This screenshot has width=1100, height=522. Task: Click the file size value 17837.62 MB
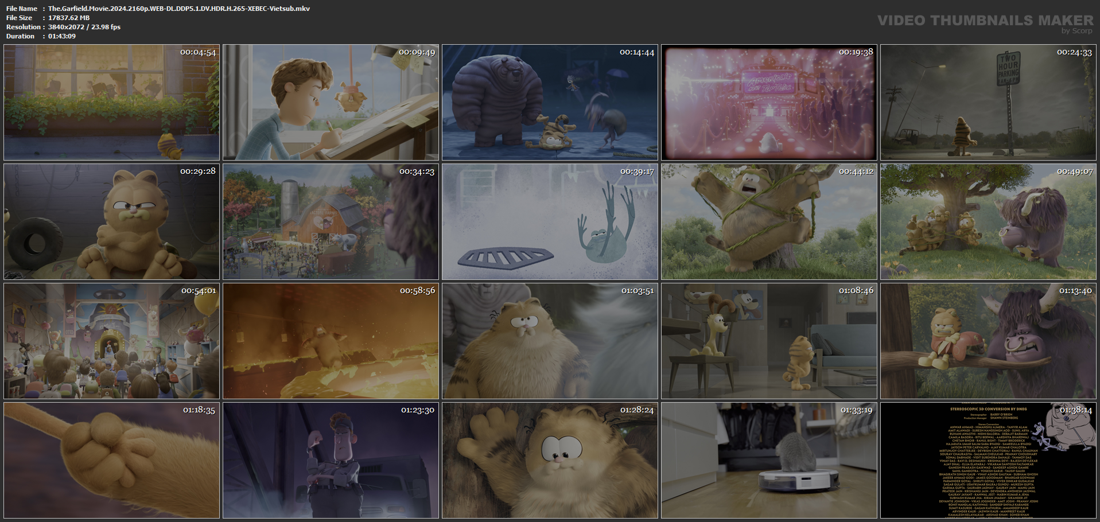coord(69,18)
